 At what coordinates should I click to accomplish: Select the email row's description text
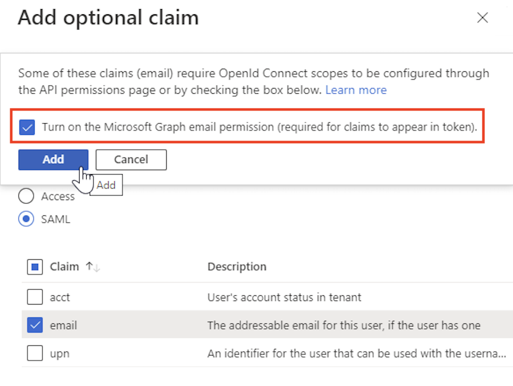tap(343, 325)
